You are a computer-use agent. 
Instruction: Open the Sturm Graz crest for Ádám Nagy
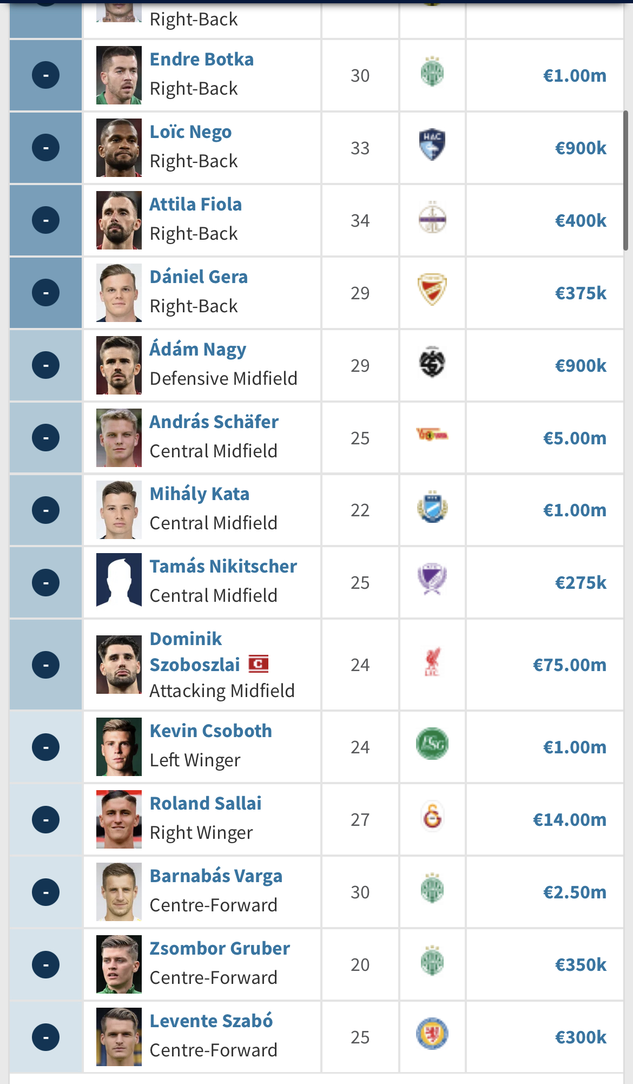tap(432, 362)
